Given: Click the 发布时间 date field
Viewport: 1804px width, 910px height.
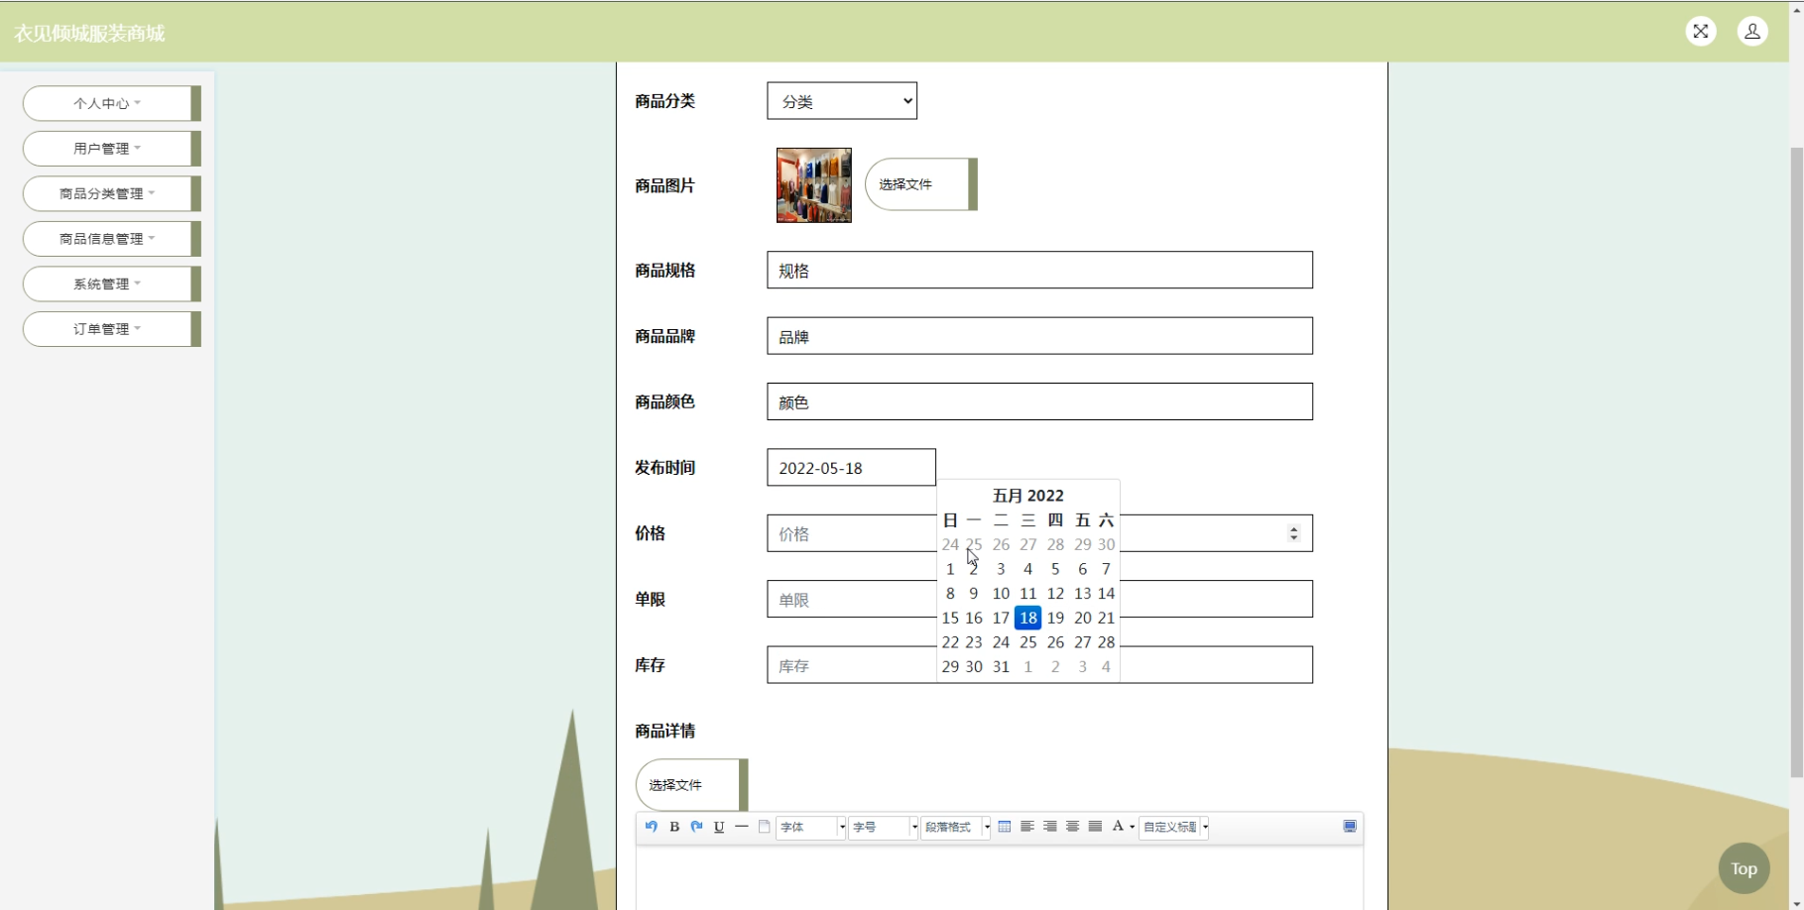Looking at the screenshot, I should coord(851,468).
